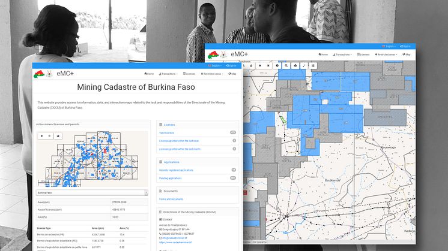The height and width of the screenshot is (251, 448).
Task: Zoom out on the small overview map
Action: (x=49, y=135)
